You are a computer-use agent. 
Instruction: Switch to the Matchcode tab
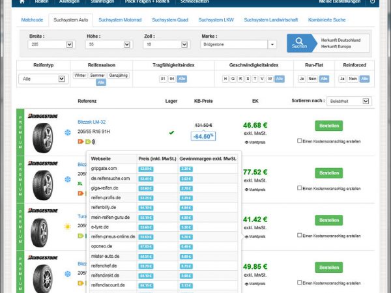tap(32, 20)
